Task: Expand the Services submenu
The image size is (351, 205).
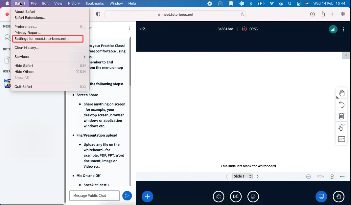Action: (x=49, y=57)
